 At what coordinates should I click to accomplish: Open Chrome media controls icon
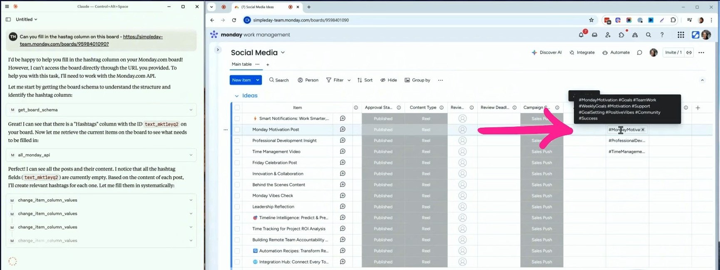tap(690, 20)
